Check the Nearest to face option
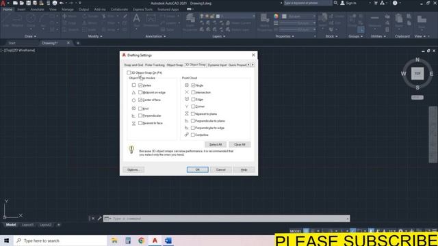The image size is (438, 246). coord(140,123)
